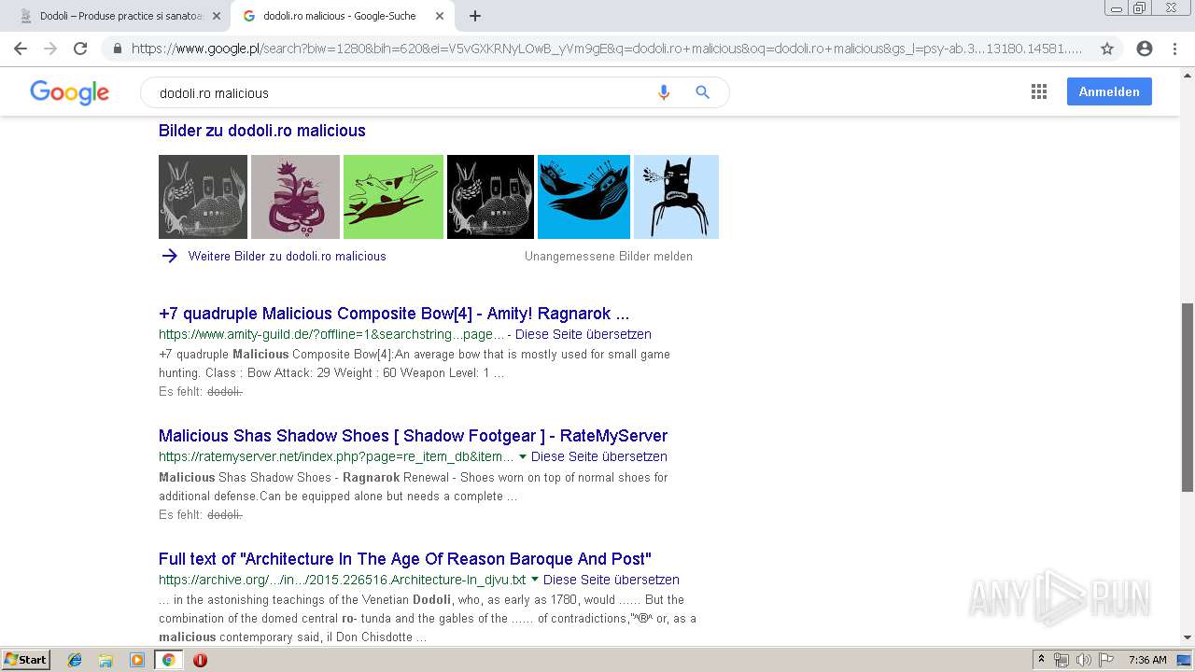Click the URL address bar
The image size is (1195, 672).
point(607,49)
